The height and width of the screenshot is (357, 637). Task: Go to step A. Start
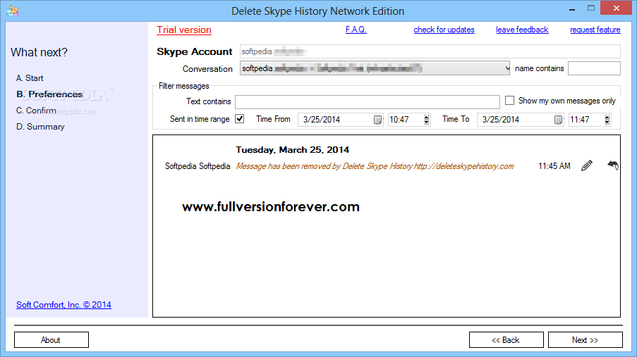pos(30,78)
